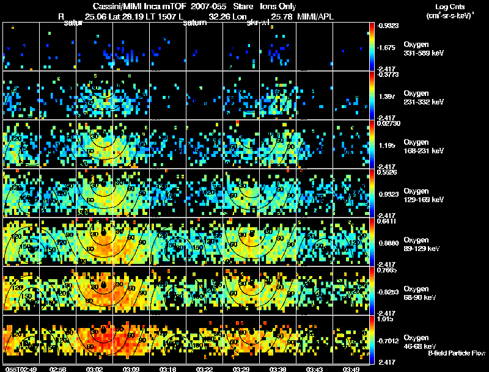The image size is (489, 372).
Task: Click the 03:49 time label
Action: click(351, 369)
